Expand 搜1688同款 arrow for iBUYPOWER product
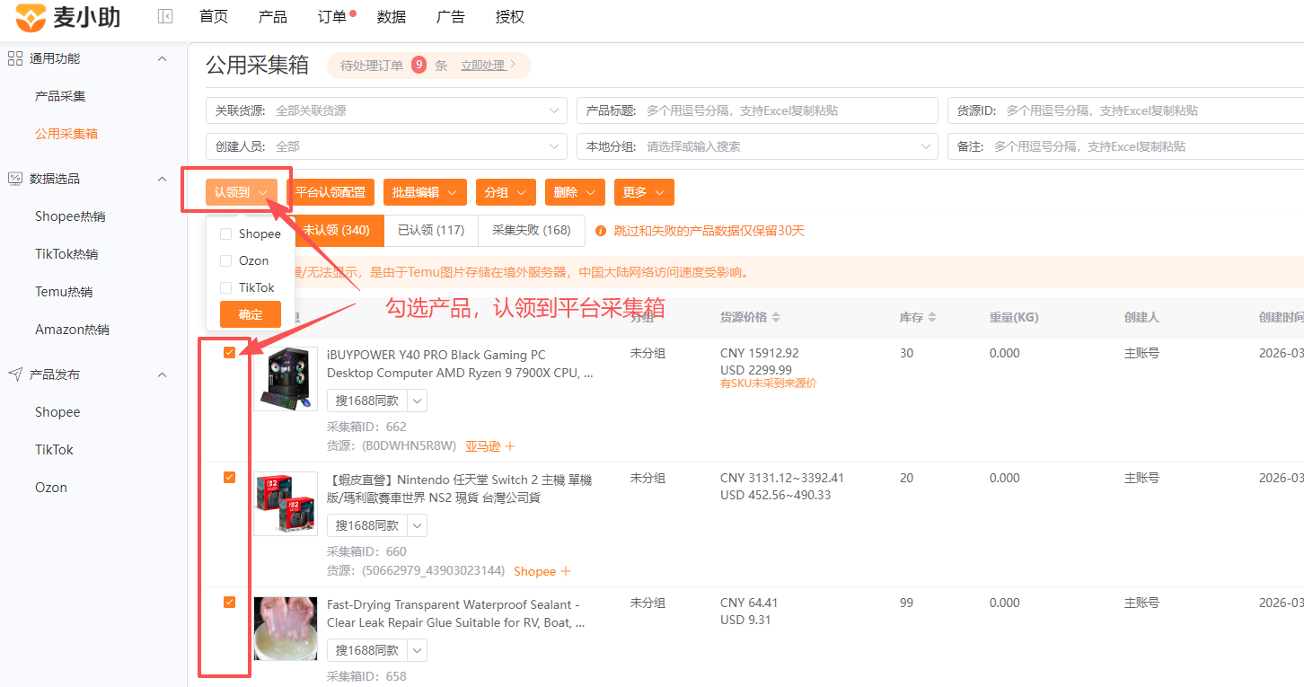 coord(418,401)
